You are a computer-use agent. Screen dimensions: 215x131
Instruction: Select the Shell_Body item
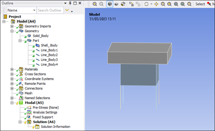pyautogui.click(x=49, y=45)
